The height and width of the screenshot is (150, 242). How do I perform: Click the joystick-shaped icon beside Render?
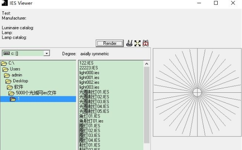[129, 43]
